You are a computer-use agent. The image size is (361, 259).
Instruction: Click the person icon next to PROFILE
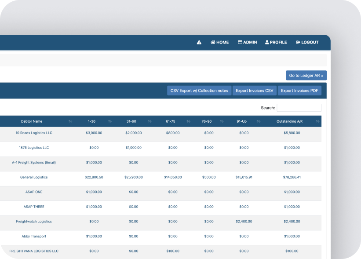tap(266, 42)
